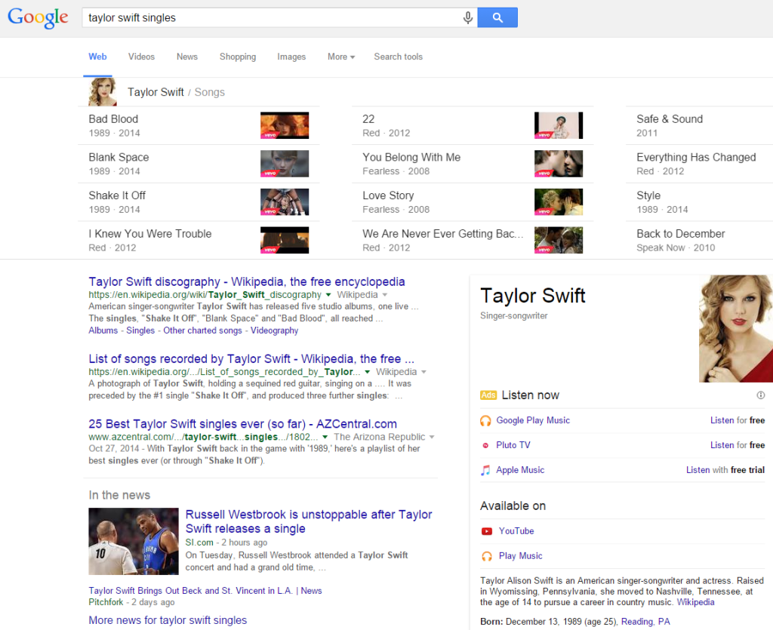Click the Google logo

(x=38, y=18)
